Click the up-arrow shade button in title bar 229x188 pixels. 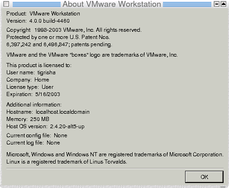(224, 4)
